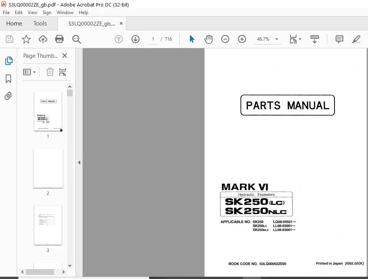The width and height of the screenshot is (368, 279).
Task: Open the Find text magnifier tool
Action: click(x=76, y=40)
